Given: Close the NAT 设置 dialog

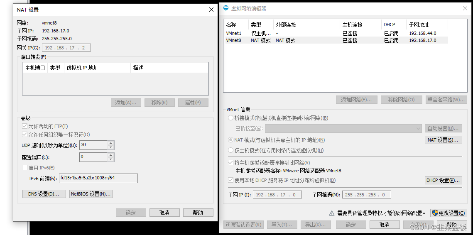Looking at the screenshot, I should click(211, 10).
